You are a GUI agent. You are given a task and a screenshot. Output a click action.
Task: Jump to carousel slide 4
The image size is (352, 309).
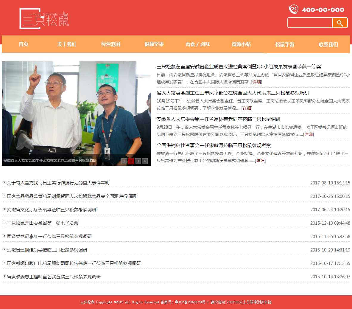tap(145, 161)
